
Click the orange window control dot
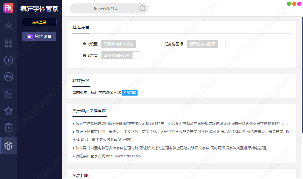(294, 4)
